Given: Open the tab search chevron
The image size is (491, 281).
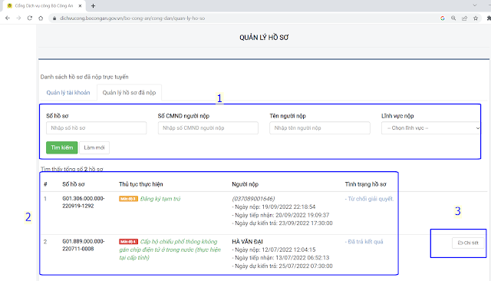Looking at the screenshot, I should [475, 5].
